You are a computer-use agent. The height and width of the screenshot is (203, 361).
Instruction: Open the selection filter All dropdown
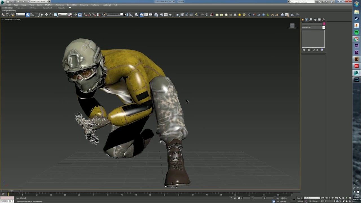20,14
